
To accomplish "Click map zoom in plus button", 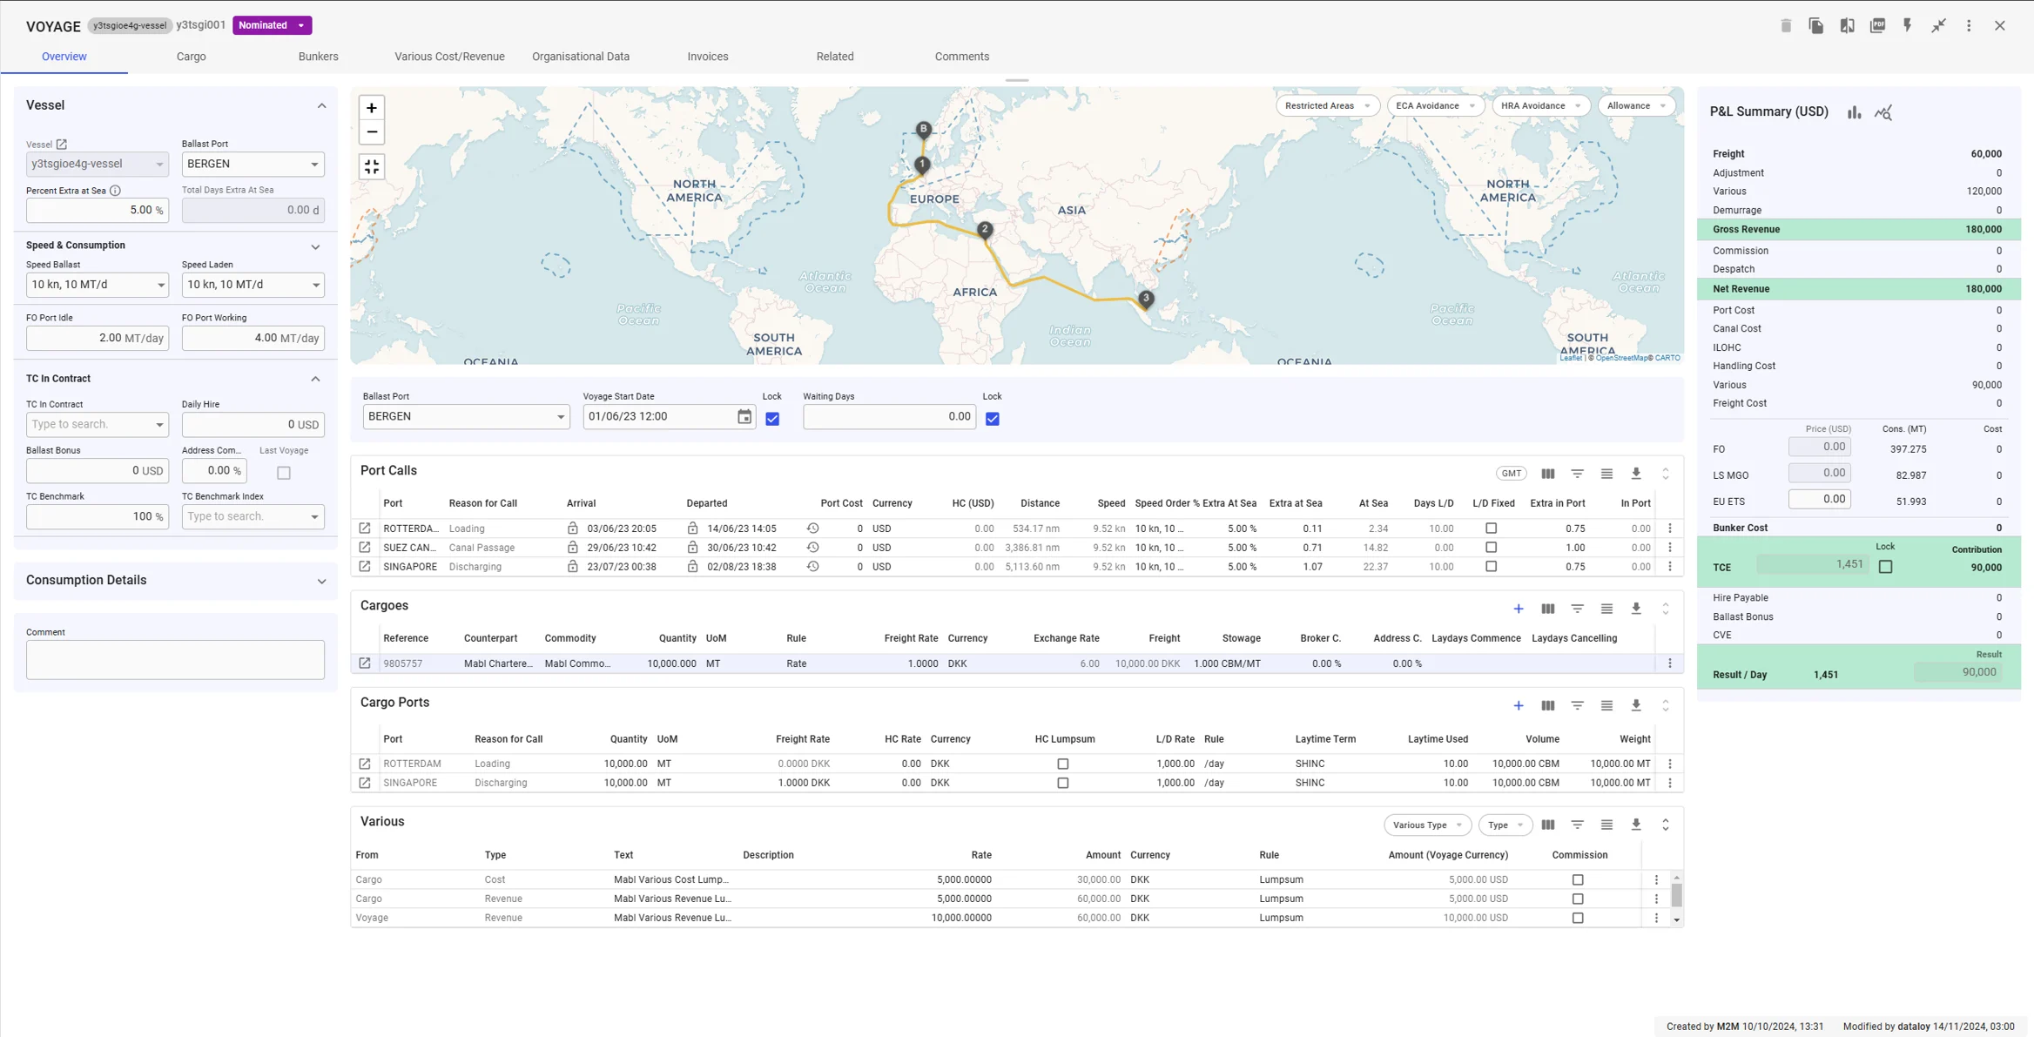I will pyautogui.click(x=372, y=108).
